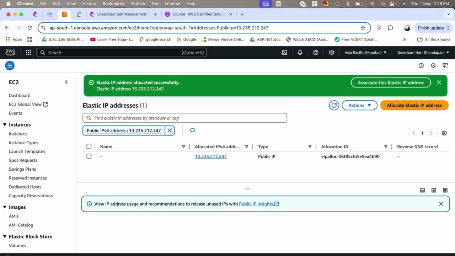The image size is (455, 256).
Task: Open the Chrome History menu
Action: [89, 4]
